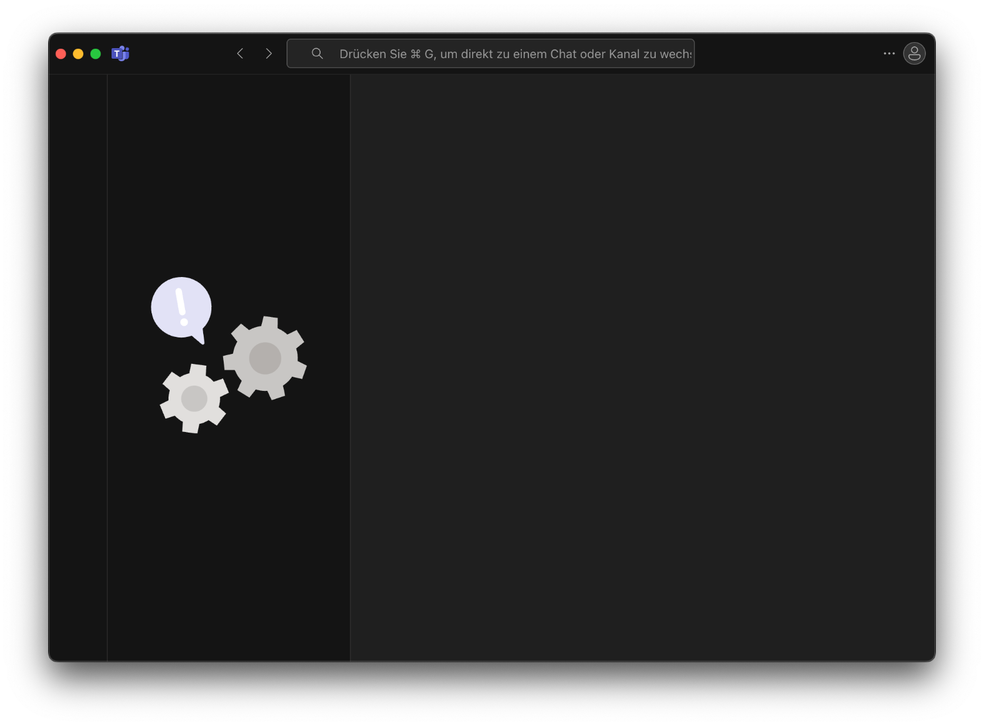Minimize the window with yellow button
Image resolution: width=984 pixels, height=726 pixels.
tap(78, 54)
